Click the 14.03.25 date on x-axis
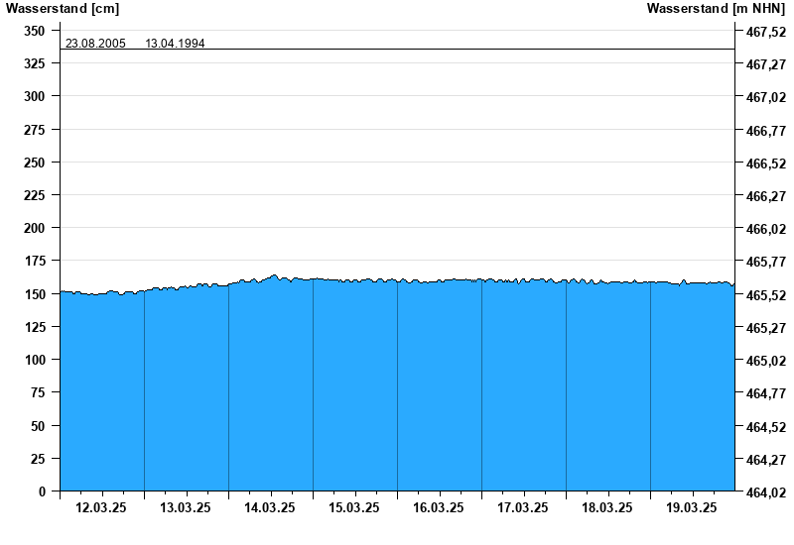Viewport: 794px width, 545px height. (x=270, y=507)
